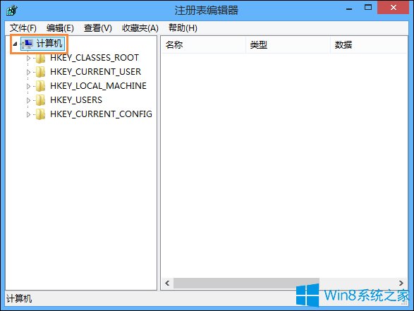Click the HKEY_CURRENT_USER folder icon

point(40,72)
